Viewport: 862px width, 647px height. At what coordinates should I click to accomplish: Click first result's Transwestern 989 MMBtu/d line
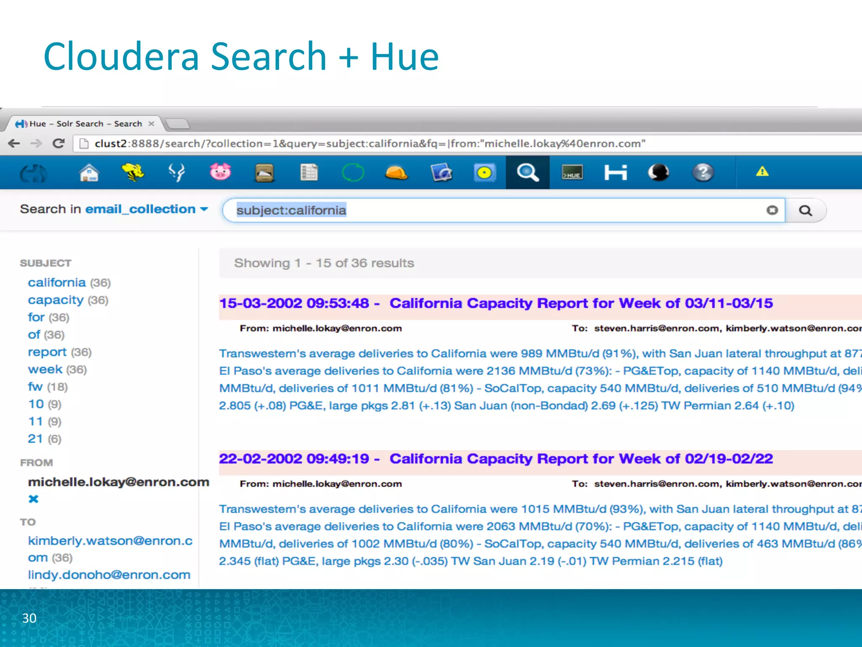click(540, 354)
